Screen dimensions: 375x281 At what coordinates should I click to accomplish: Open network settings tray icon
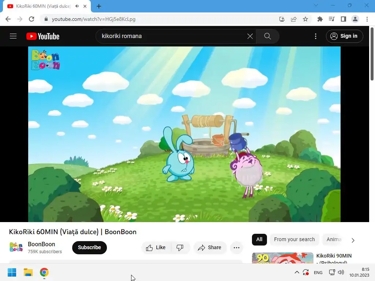(332, 272)
